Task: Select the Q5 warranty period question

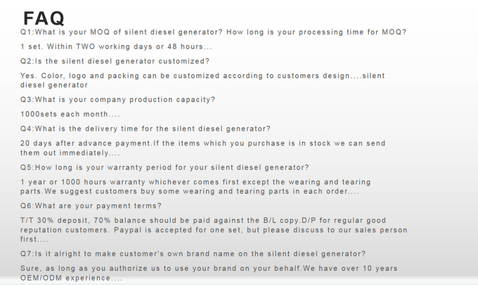Action: [x=164, y=168]
